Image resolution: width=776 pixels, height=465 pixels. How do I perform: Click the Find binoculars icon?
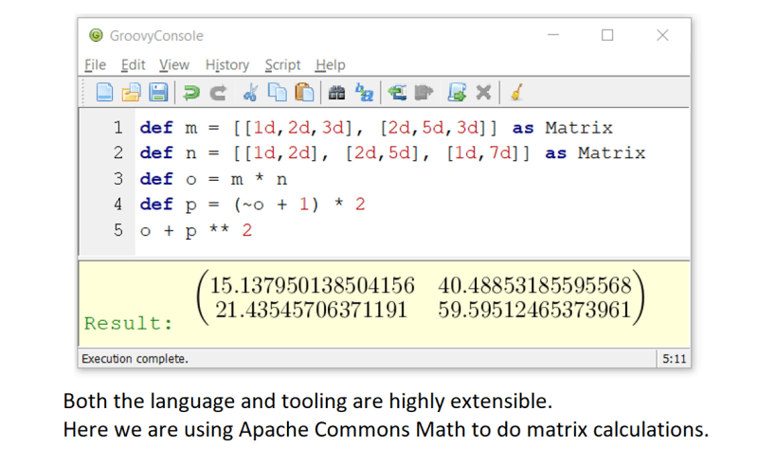(336, 93)
